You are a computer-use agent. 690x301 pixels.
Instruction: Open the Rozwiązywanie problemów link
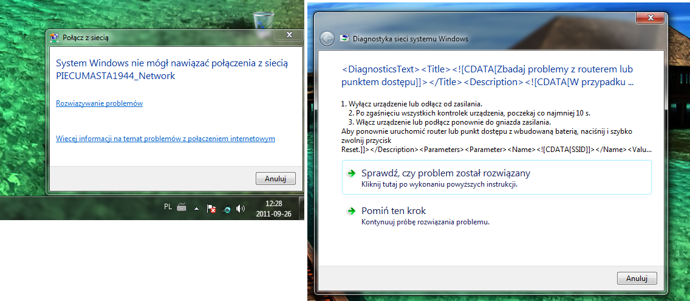(100, 103)
